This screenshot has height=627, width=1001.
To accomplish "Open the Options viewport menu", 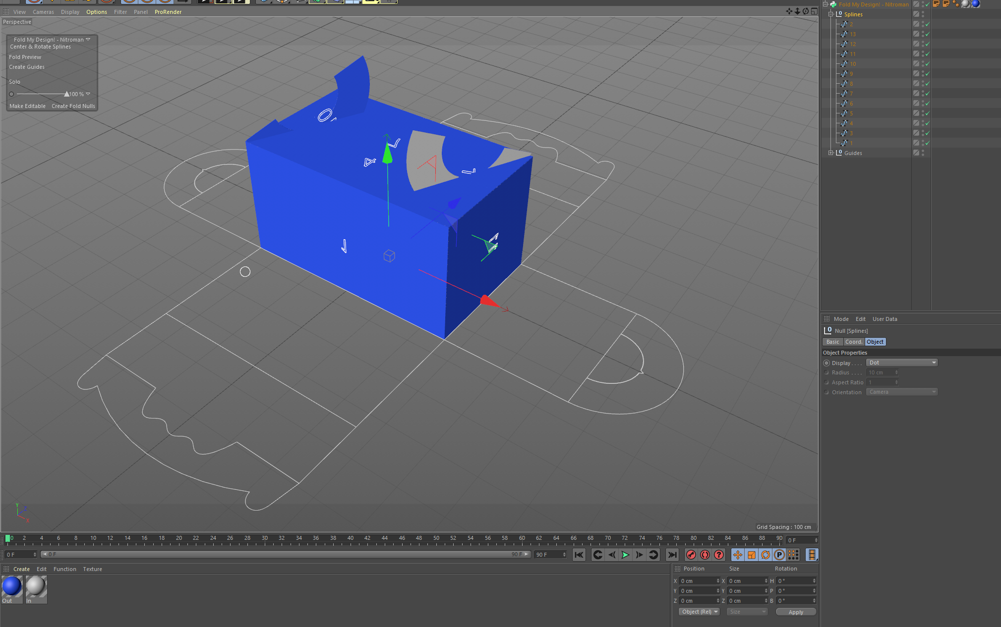I will 97,12.
